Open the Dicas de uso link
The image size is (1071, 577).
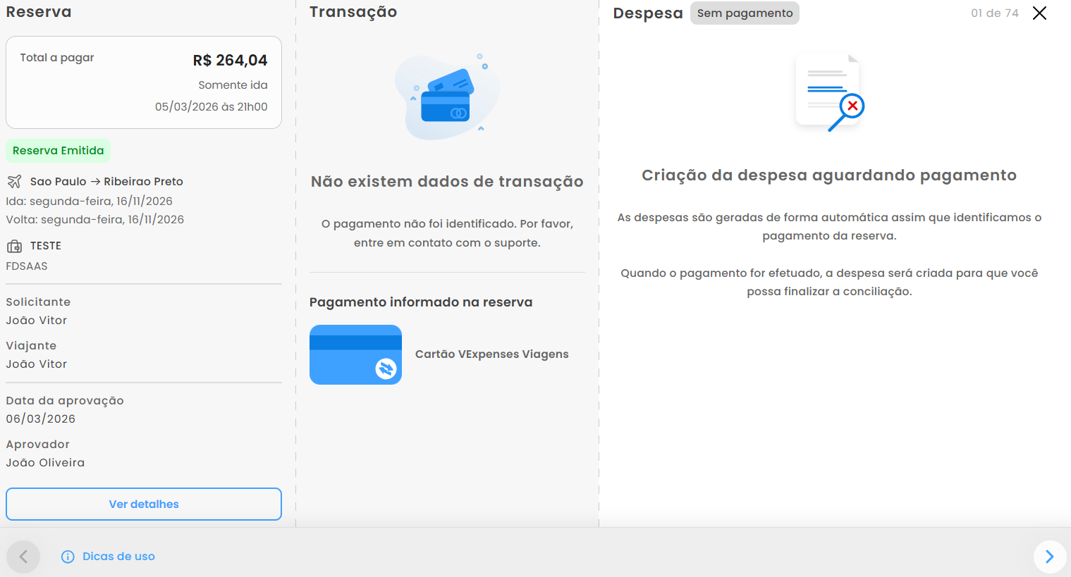[x=118, y=557]
